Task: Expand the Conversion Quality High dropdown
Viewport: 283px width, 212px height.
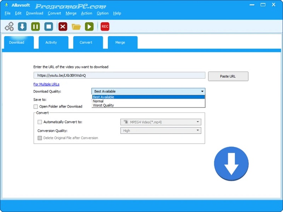Action: 161,131
